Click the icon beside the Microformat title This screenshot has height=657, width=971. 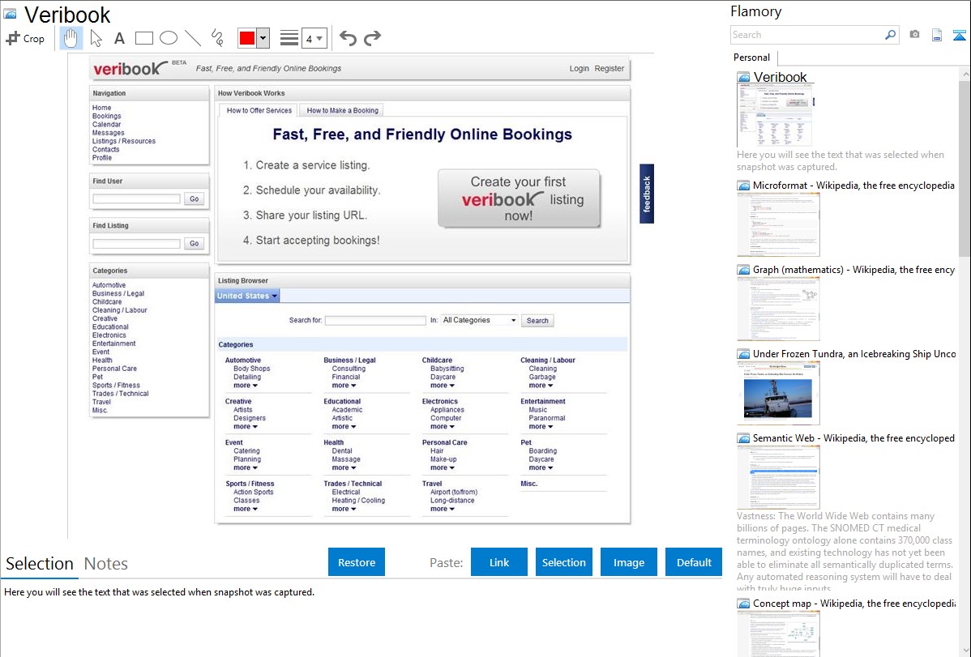(x=744, y=186)
